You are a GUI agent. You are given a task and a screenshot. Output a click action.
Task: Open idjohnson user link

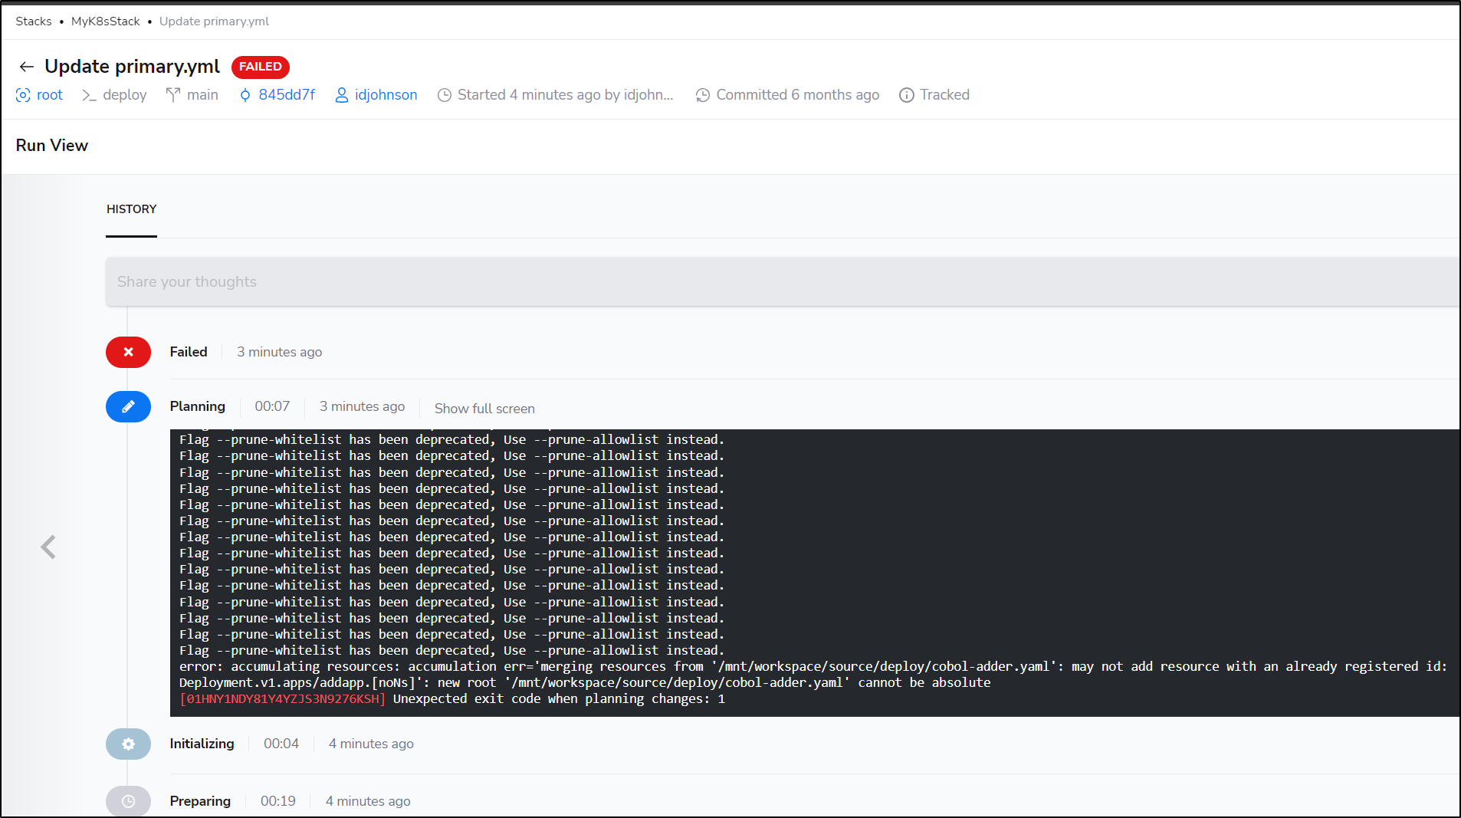click(386, 95)
